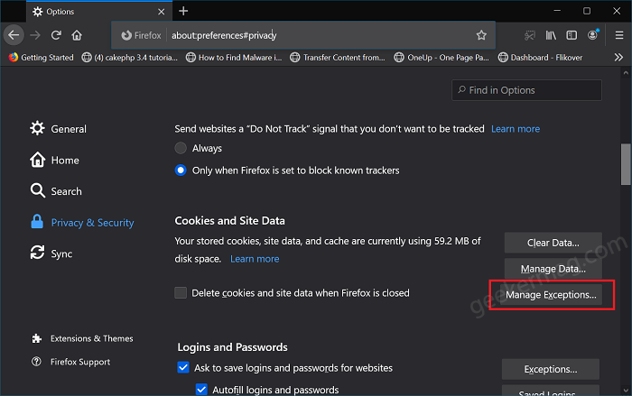This screenshot has width=632, height=396.
Task: Take a screenshot with scissors icon
Action: pyautogui.click(x=530, y=35)
